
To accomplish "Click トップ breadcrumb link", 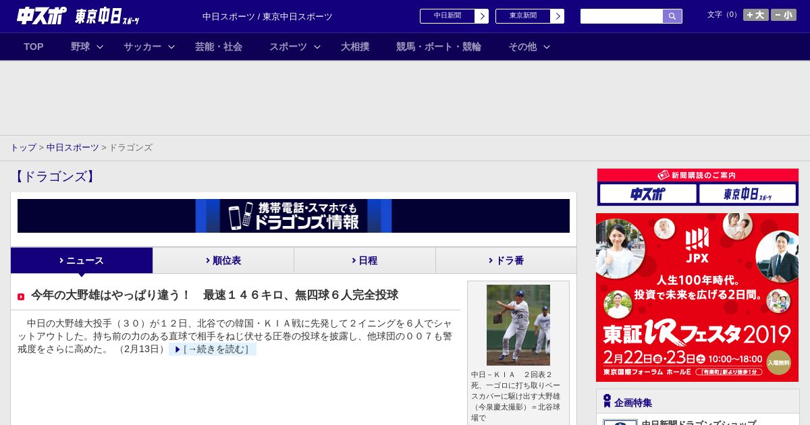I will [23, 148].
